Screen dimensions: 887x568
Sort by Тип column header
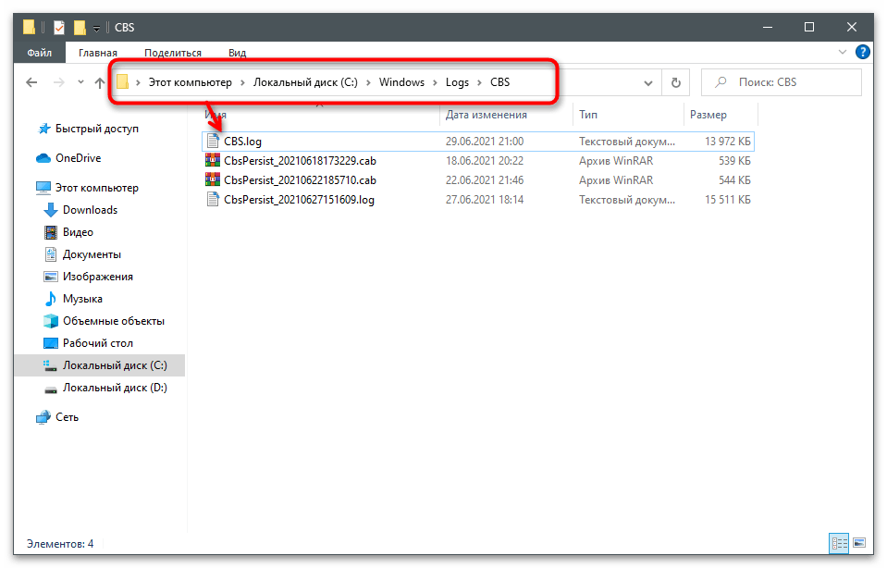[587, 115]
